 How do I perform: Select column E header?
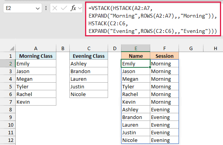[x=136, y=49]
